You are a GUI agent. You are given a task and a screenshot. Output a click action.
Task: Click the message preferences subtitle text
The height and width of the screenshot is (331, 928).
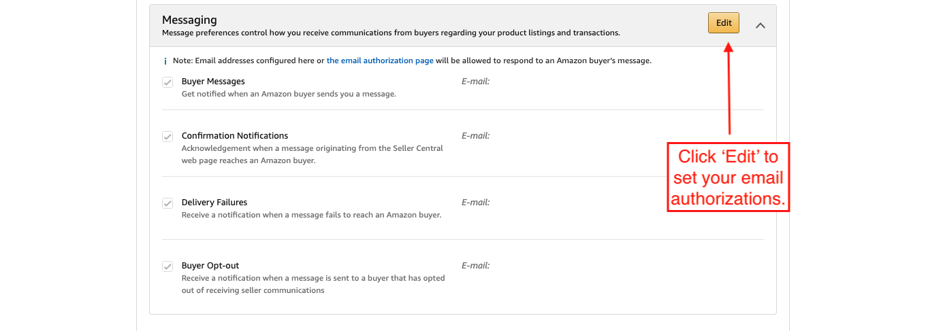pyautogui.click(x=391, y=33)
